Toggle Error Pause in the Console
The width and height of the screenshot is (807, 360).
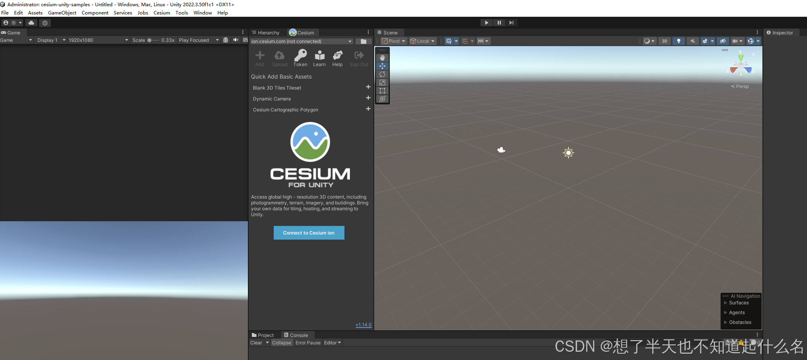(308, 343)
